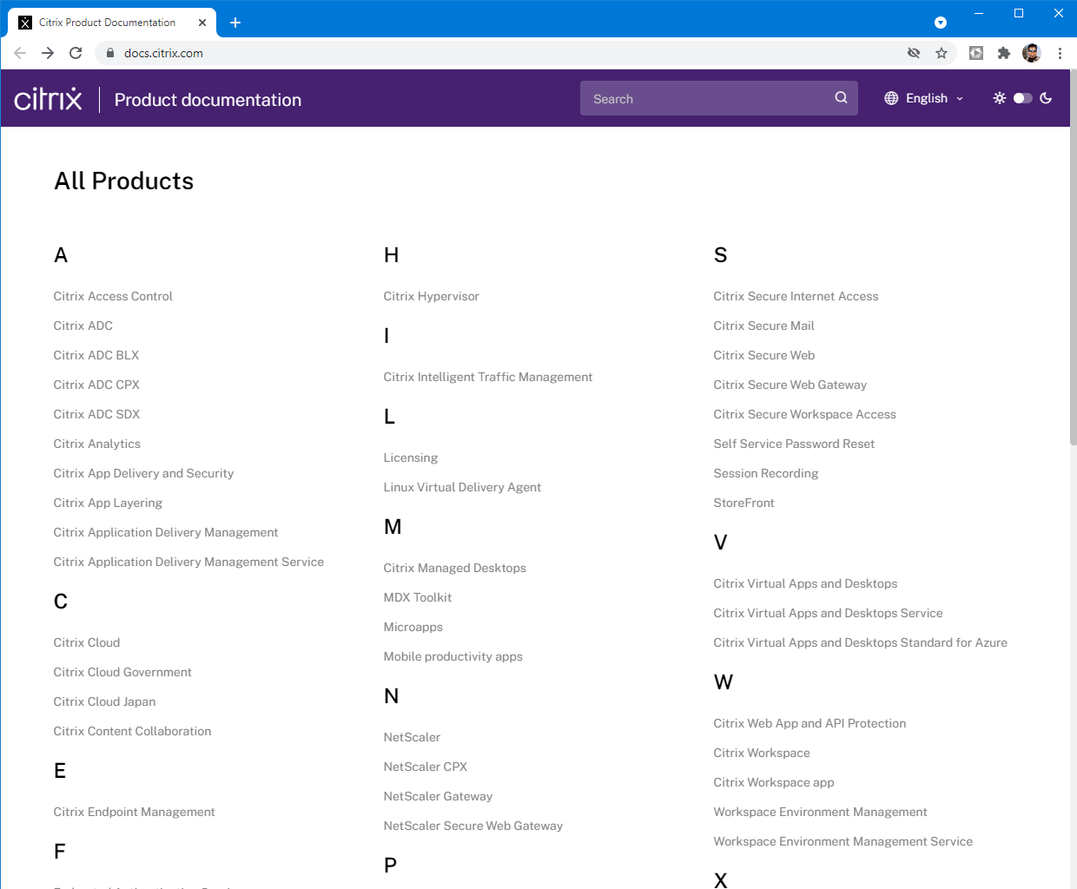Image resolution: width=1077 pixels, height=889 pixels.
Task: Click the search magnifier icon
Action: click(x=841, y=98)
